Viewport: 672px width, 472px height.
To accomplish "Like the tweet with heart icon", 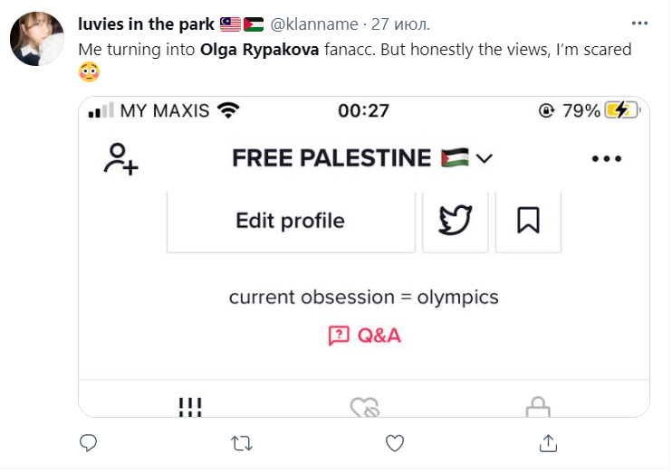I will point(394,443).
